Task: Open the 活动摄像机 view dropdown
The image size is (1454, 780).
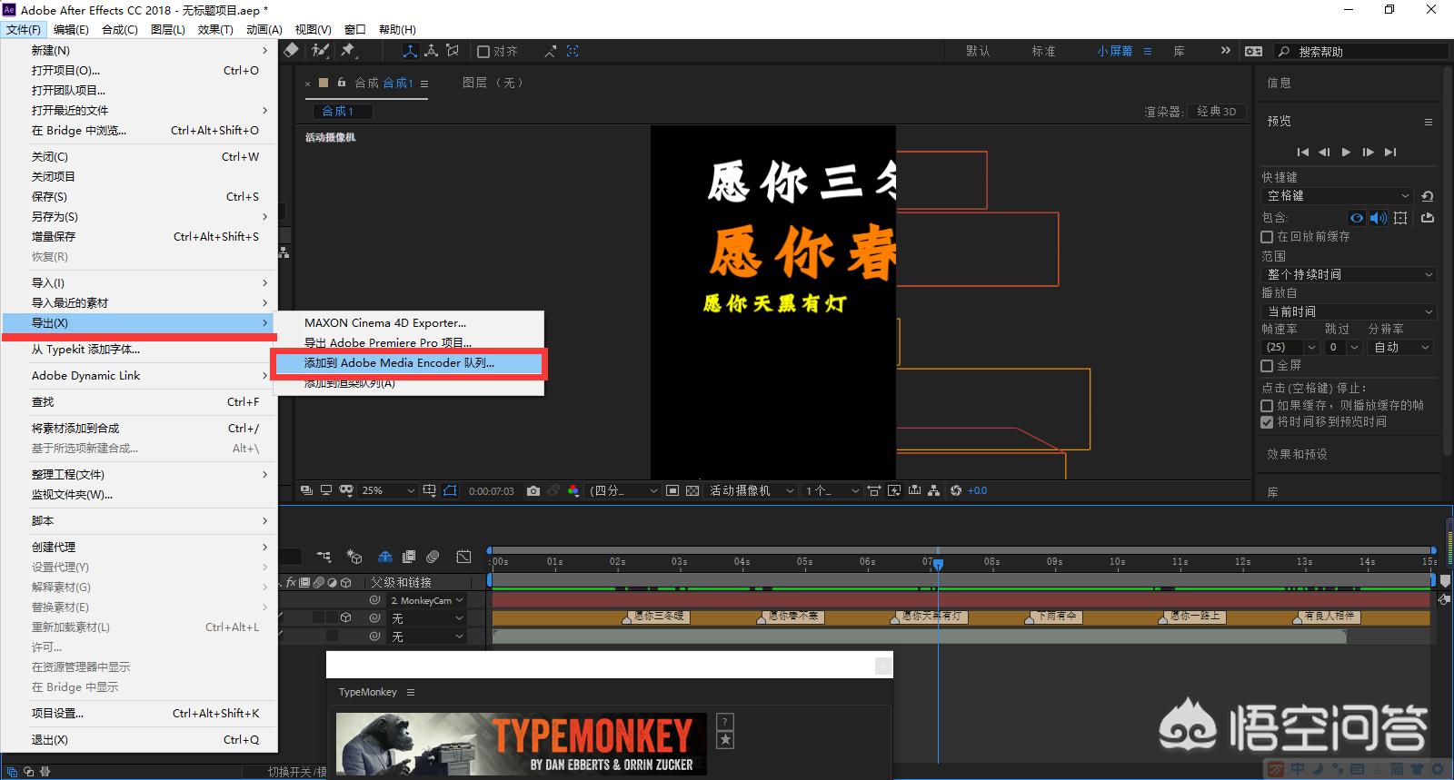Action: point(752,490)
